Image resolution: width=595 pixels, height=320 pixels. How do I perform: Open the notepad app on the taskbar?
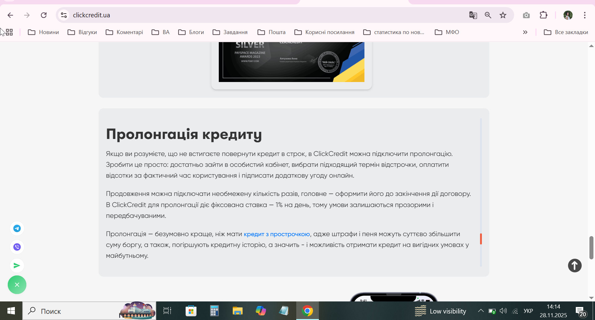click(284, 311)
